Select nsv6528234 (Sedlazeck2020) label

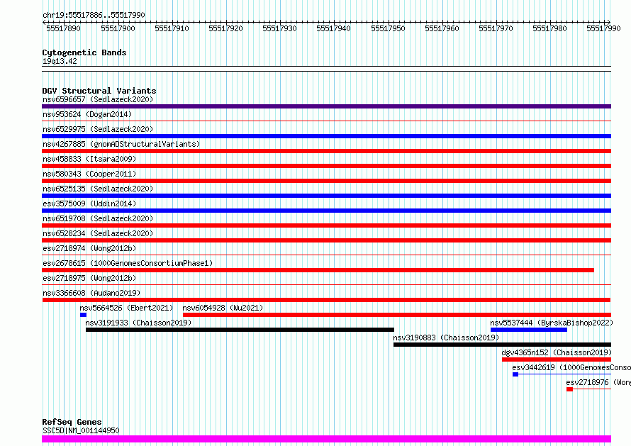click(98, 233)
